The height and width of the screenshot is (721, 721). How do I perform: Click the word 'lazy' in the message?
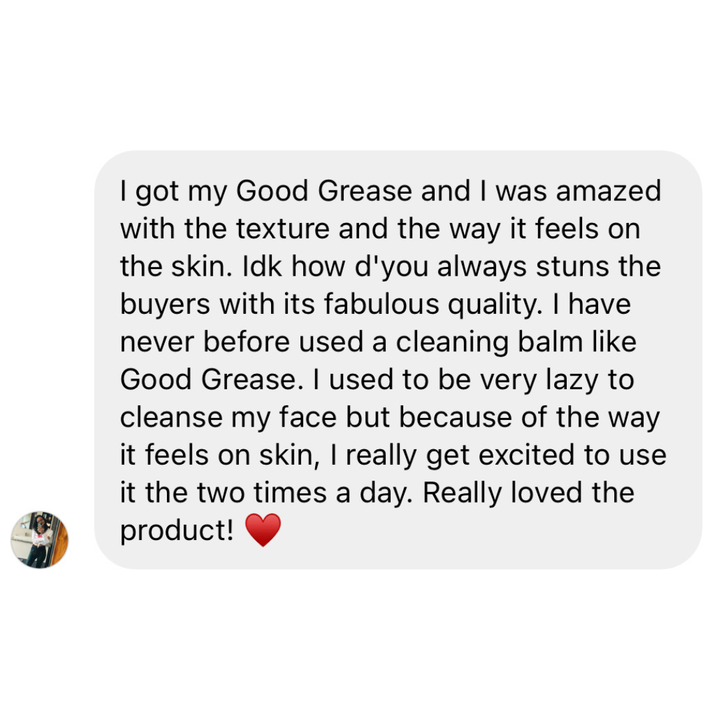(x=571, y=381)
